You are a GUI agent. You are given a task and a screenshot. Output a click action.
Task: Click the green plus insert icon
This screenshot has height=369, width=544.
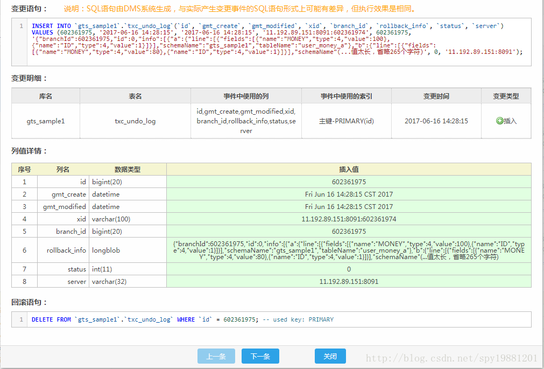click(x=499, y=121)
